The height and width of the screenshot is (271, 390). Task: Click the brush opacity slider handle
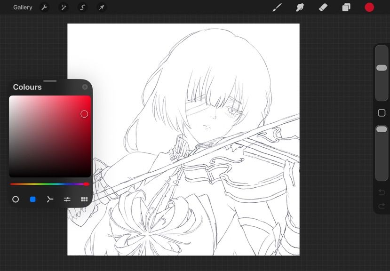(x=382, y=129)
